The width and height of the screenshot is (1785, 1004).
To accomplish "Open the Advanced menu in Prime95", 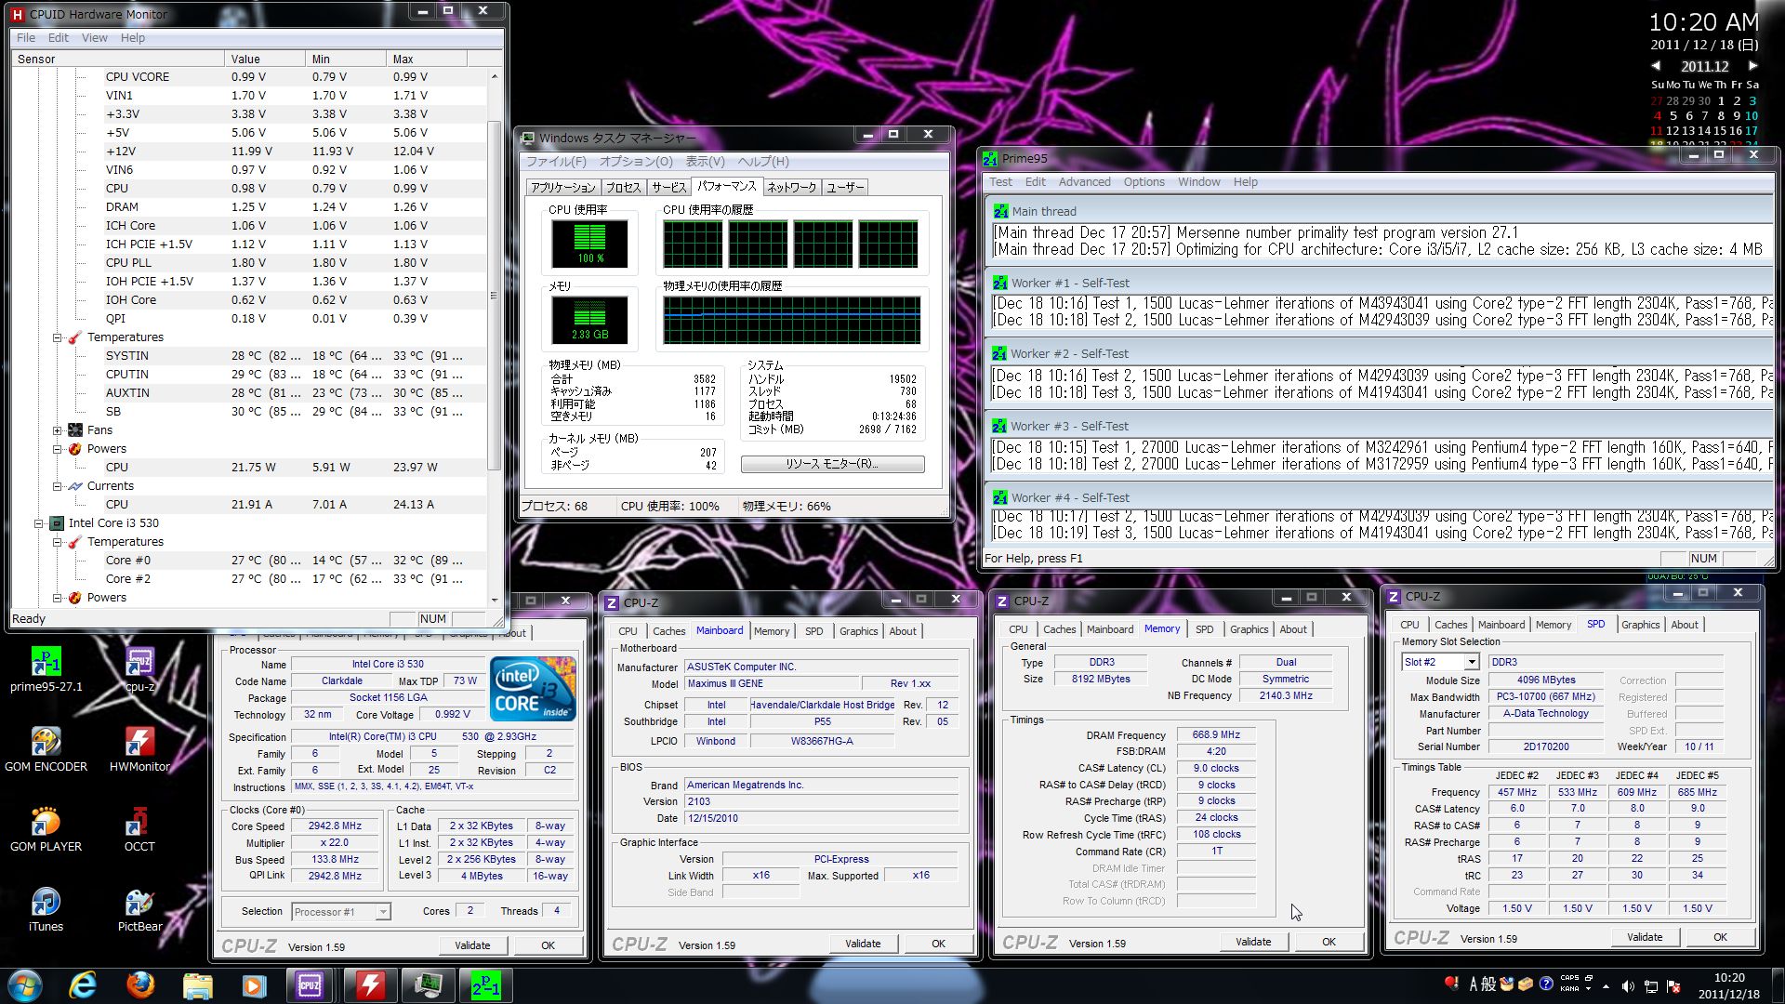I will [1084, 182].
